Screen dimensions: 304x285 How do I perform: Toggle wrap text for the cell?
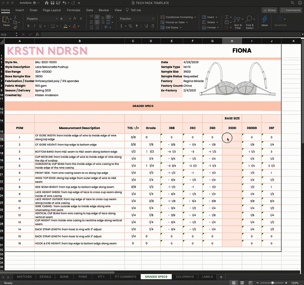point(108,17)
